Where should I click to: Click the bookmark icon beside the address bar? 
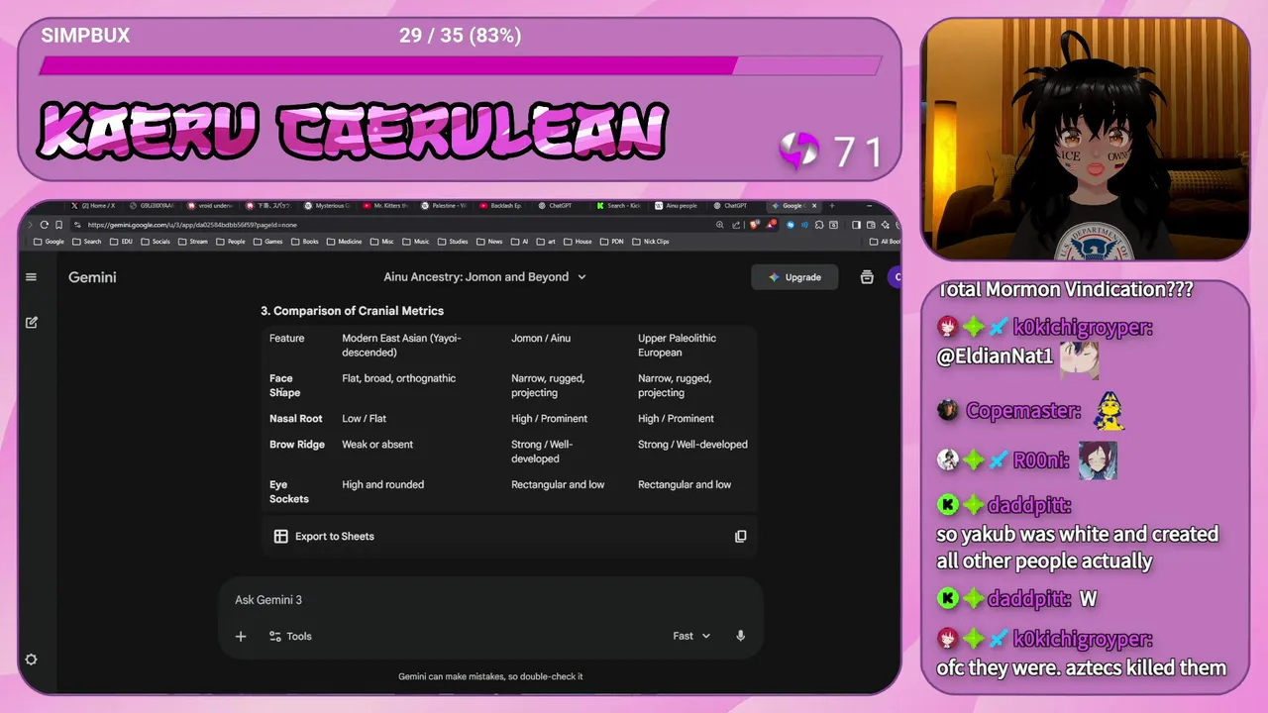pyautogui.click(x=59, y=225)
